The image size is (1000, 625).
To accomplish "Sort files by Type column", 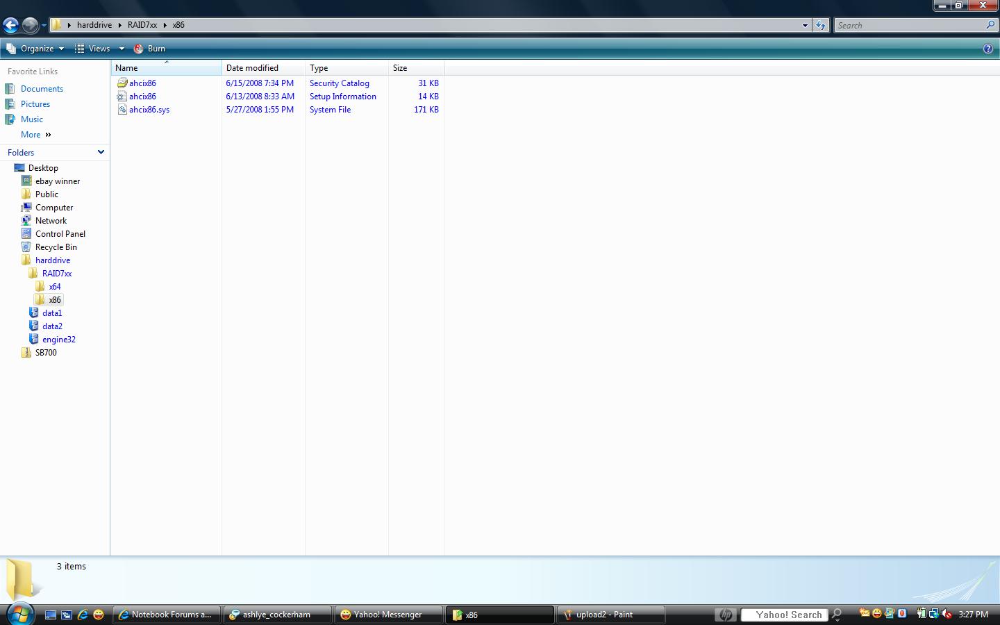I will (x=347, y=68).
